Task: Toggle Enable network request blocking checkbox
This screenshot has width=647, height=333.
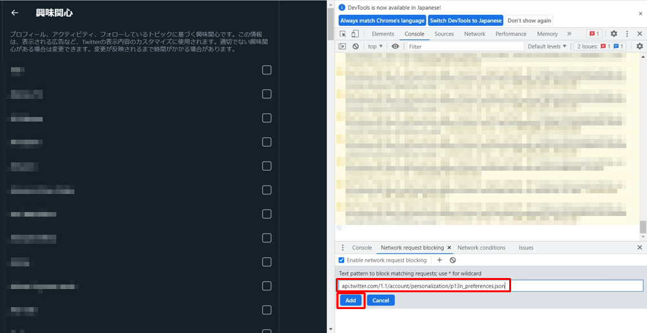Action: [341, 260]
